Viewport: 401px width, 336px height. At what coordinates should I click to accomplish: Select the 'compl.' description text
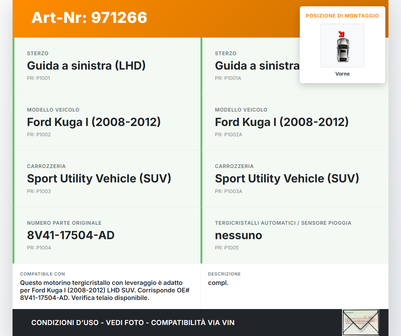[x=218, y=283]
